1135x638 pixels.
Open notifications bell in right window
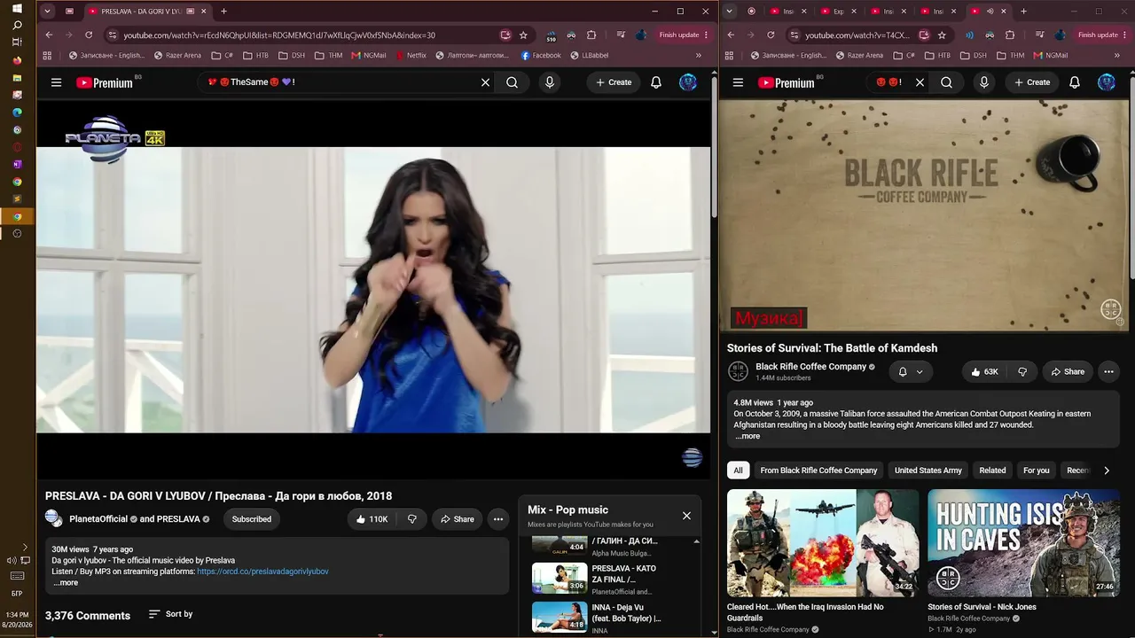click(x=1075, y=82)
